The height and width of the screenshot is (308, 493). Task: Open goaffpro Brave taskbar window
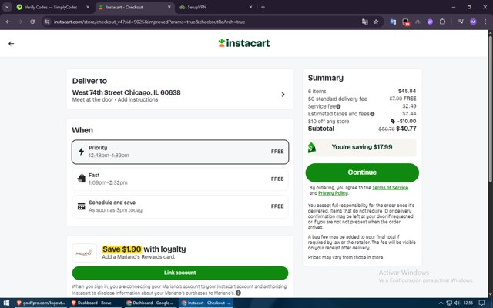click(40, 303)
